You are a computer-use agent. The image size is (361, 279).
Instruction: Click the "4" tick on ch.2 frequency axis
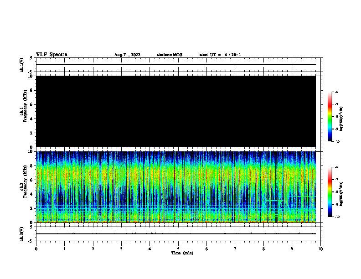[x=31, y=194]
